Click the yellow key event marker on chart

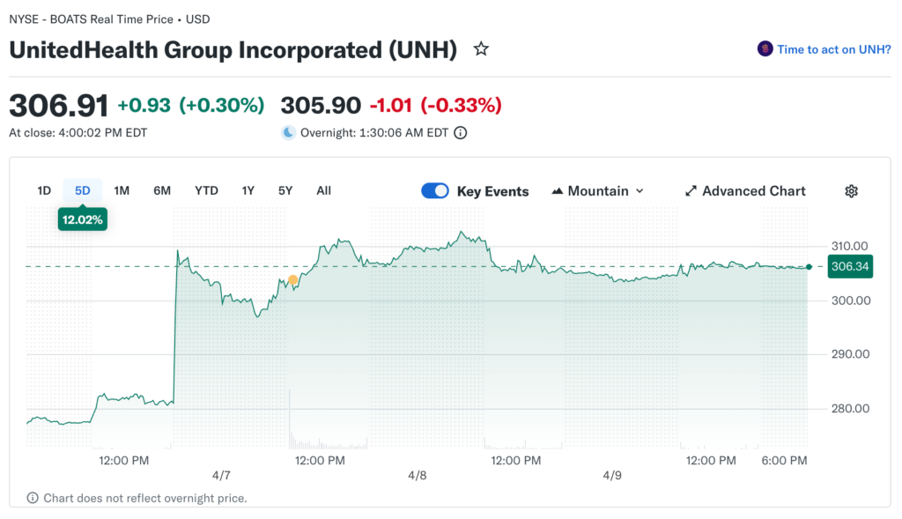[x=292, y=280]
